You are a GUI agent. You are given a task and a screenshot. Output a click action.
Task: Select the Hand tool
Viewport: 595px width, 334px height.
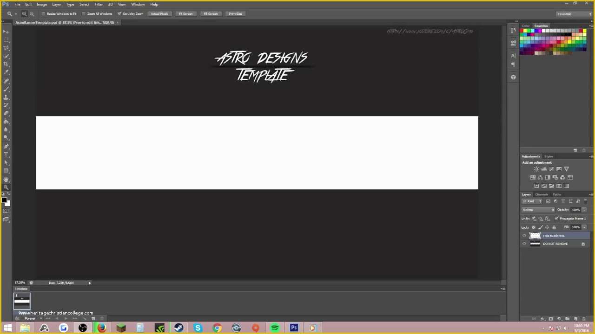(x=6, y=179)
